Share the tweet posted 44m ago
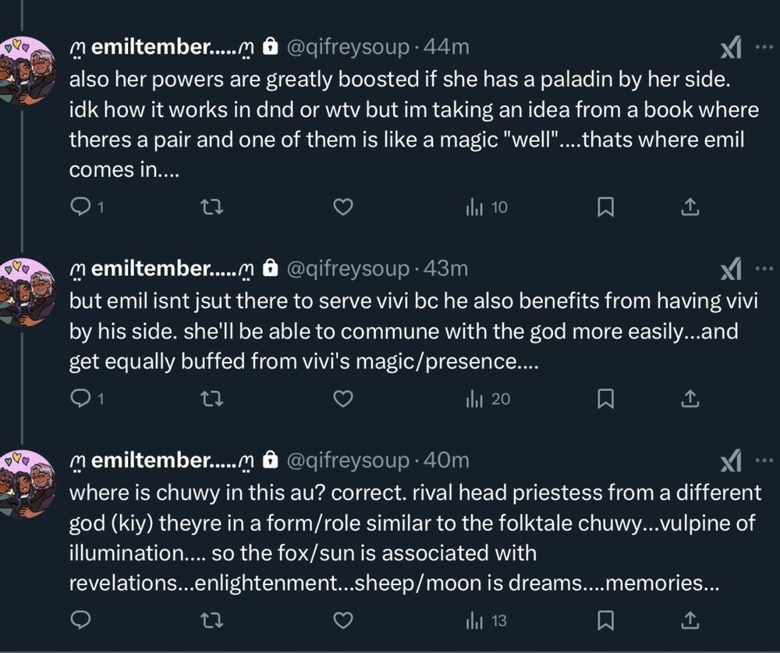This screenshot has height=653, width=780. (x=690, y=207)
